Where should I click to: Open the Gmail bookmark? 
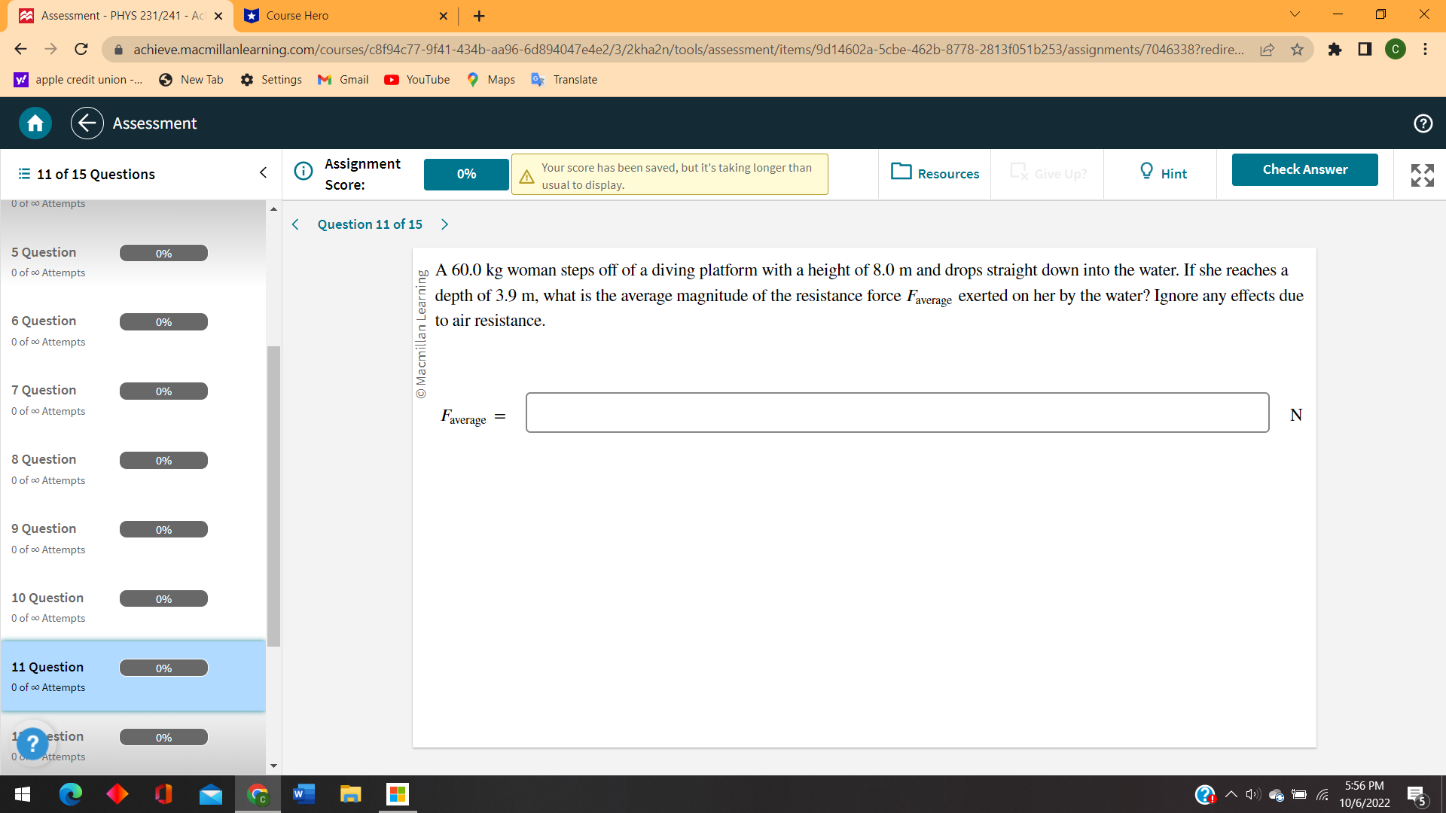pyautogui.click(x=343, y=79)
